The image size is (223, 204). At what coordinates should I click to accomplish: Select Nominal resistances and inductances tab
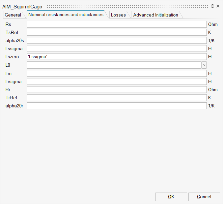(66, 14)
